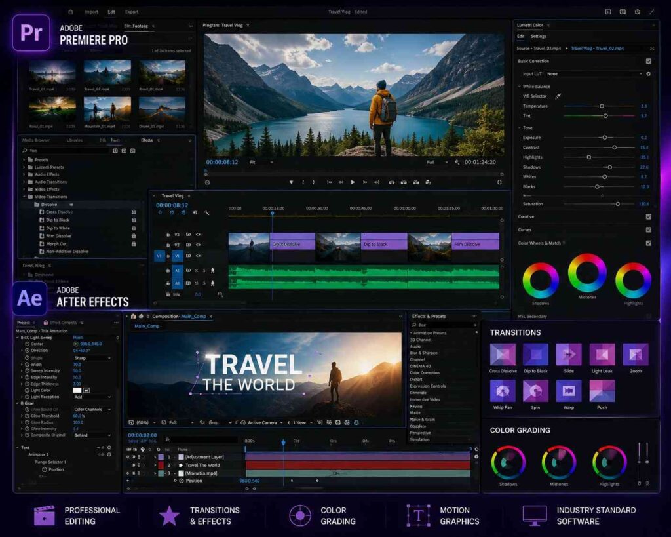Select Cross Dissolve transition tile
671x537 pixels.
pos(503,355)
